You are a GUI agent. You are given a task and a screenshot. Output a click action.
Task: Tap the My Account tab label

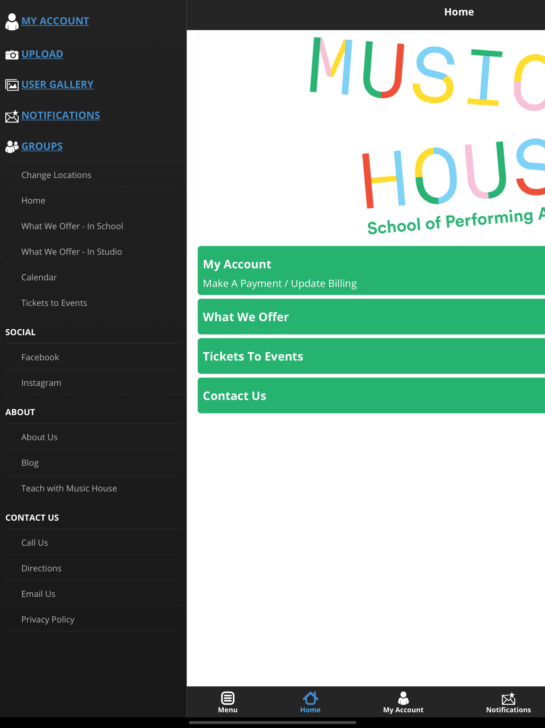point(403,710)
